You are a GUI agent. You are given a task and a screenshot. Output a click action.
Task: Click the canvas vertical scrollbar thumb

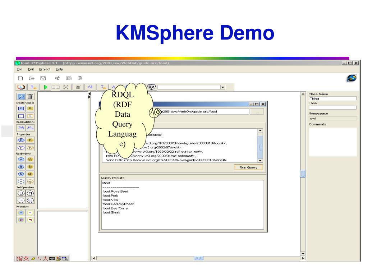[303, 174]
